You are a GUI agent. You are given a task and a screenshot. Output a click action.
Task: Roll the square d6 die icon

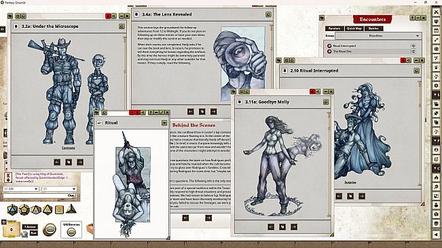(59, 210)
